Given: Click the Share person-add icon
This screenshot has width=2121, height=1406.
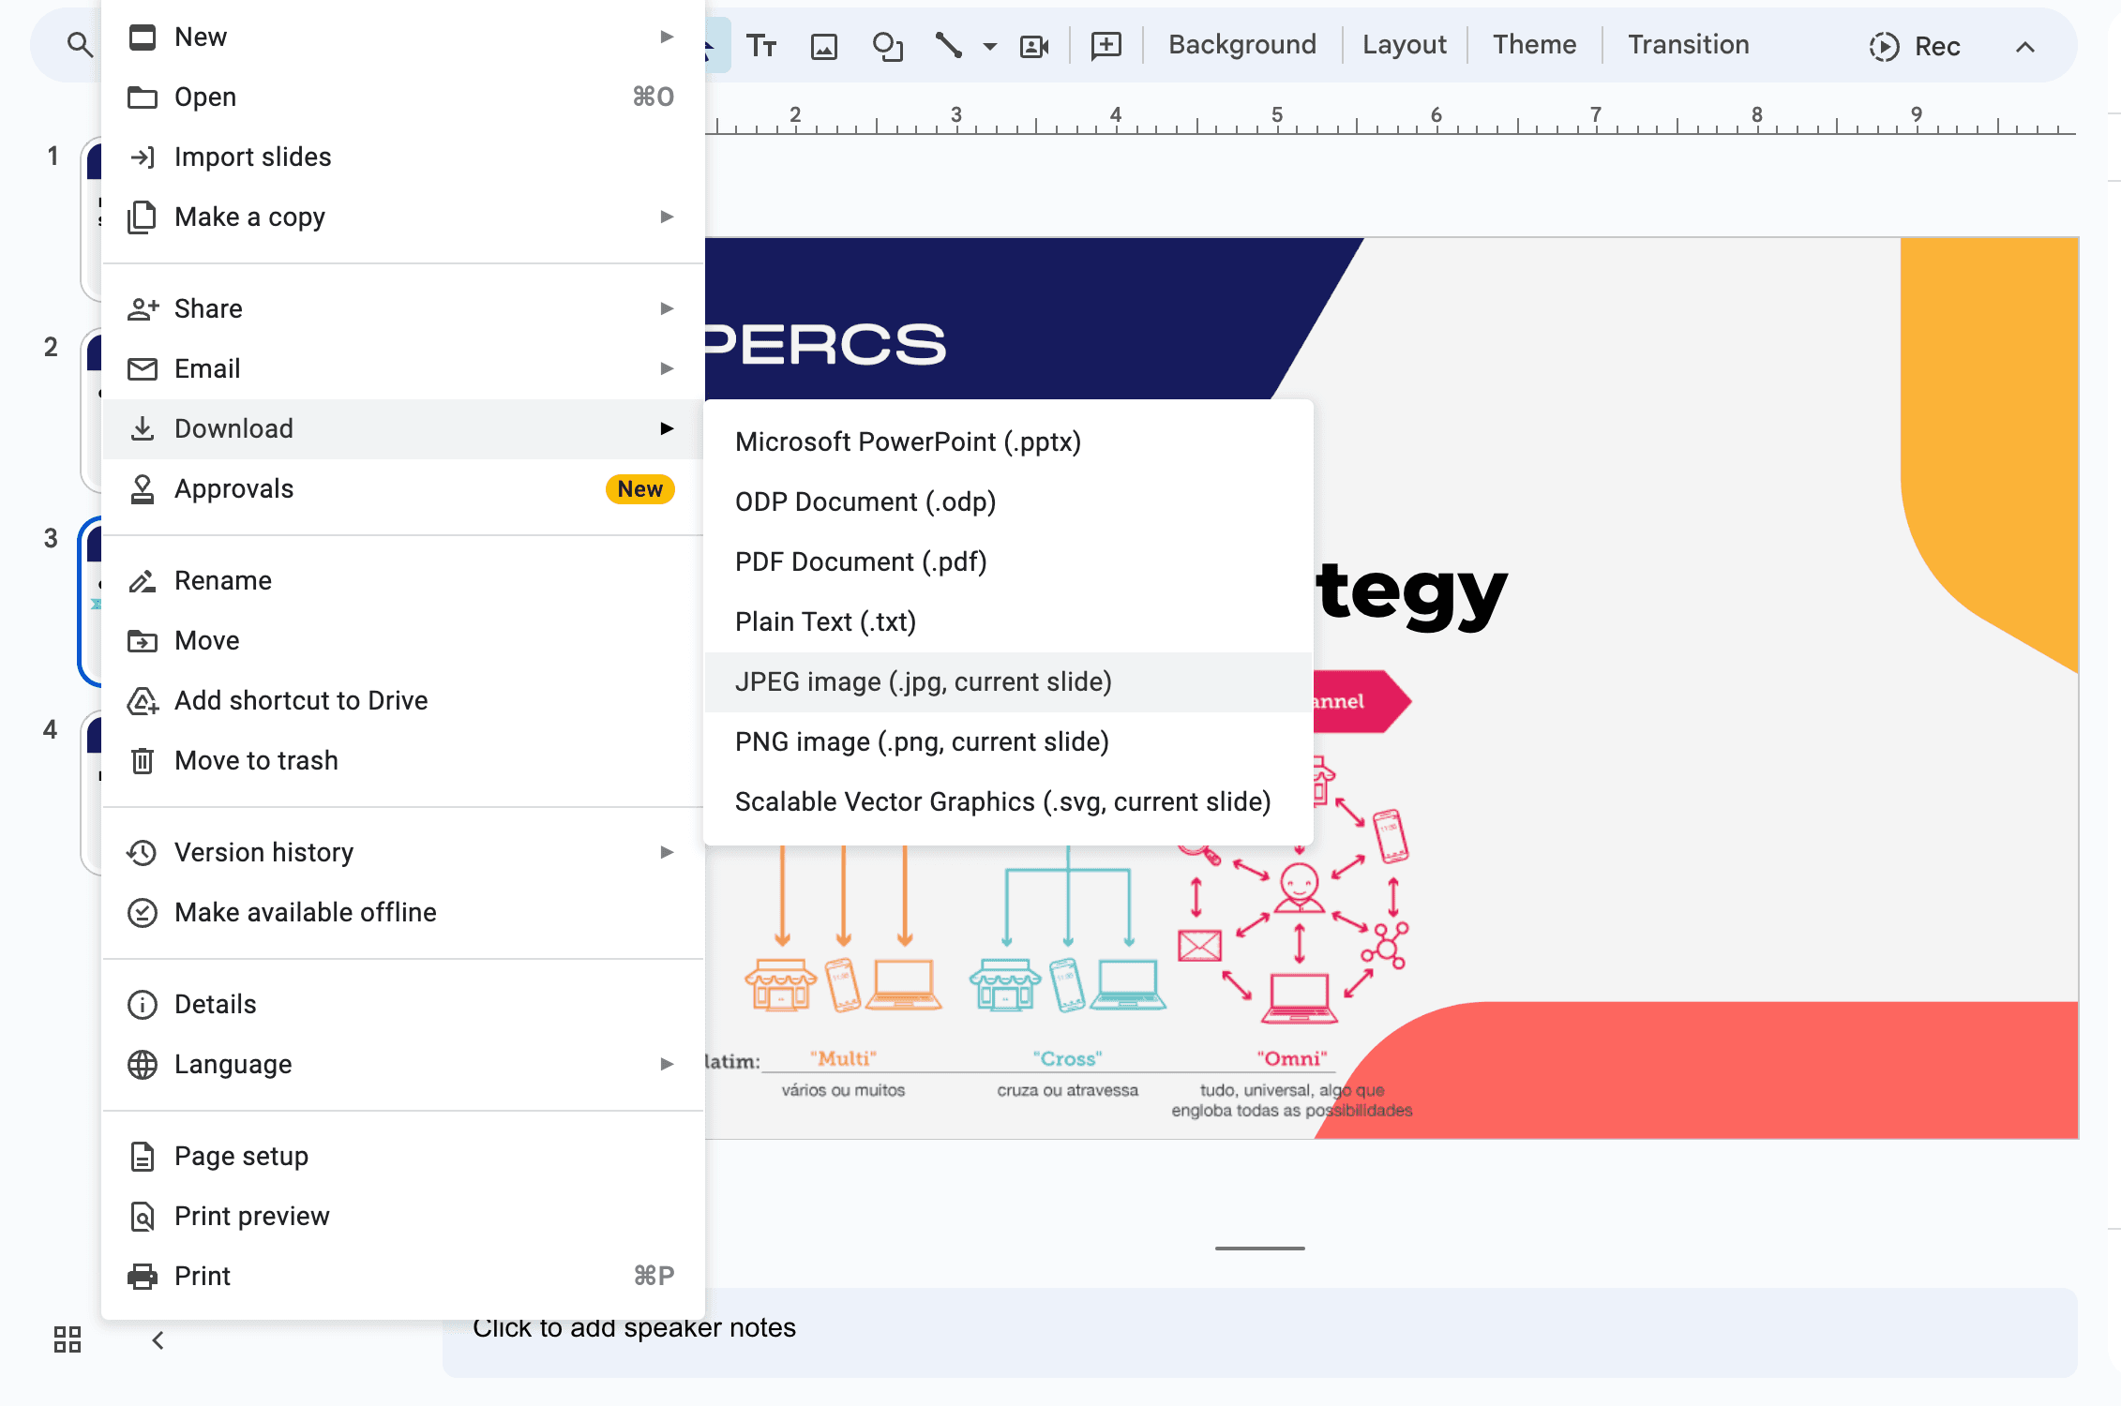Looking at the screenshot, I should click(143, 308).
